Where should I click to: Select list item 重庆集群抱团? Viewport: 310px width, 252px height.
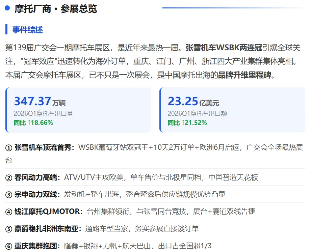point(155,246)
